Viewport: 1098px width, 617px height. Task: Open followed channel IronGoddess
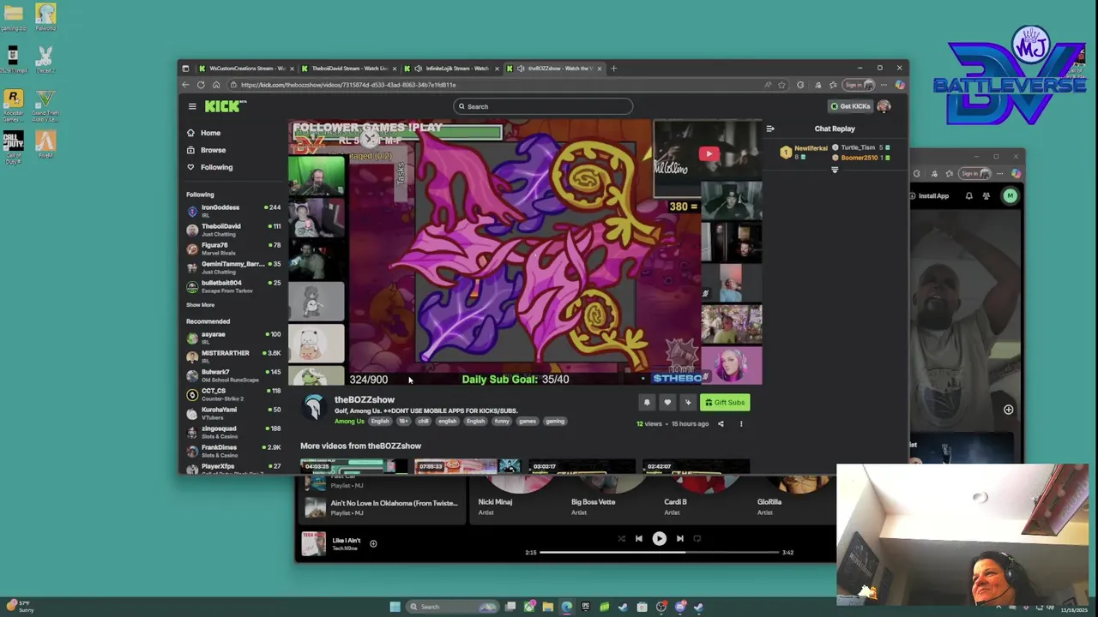(233, 210)
